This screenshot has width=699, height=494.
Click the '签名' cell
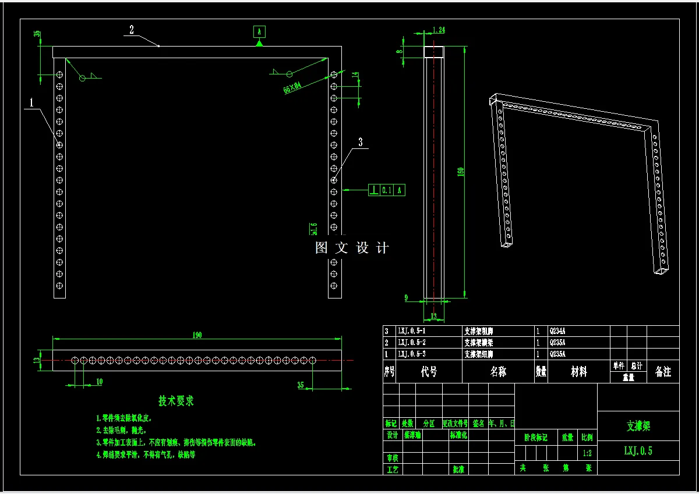[478, 424]
